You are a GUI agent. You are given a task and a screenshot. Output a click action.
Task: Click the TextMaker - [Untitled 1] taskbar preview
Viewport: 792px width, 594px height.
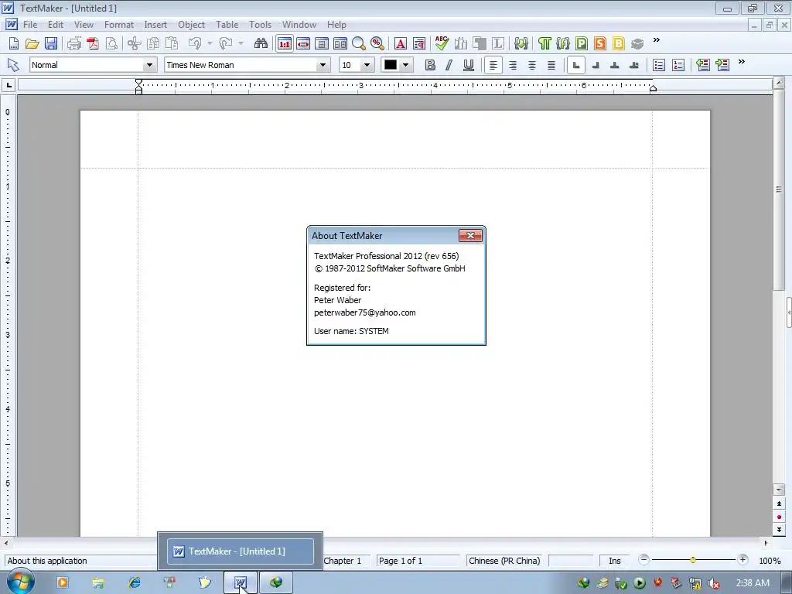click(241, 551)
